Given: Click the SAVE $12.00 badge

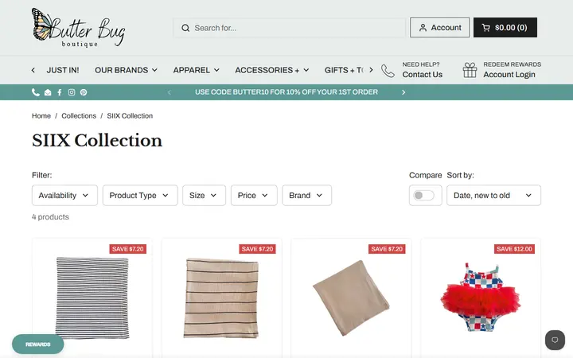Looking at the screenshot, I should pos(514,249).
